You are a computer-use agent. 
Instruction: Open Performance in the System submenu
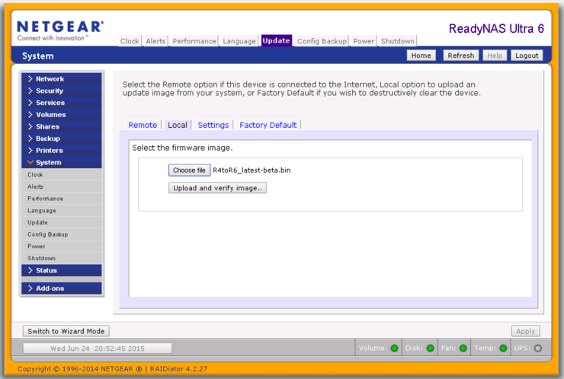pos(62,199)
